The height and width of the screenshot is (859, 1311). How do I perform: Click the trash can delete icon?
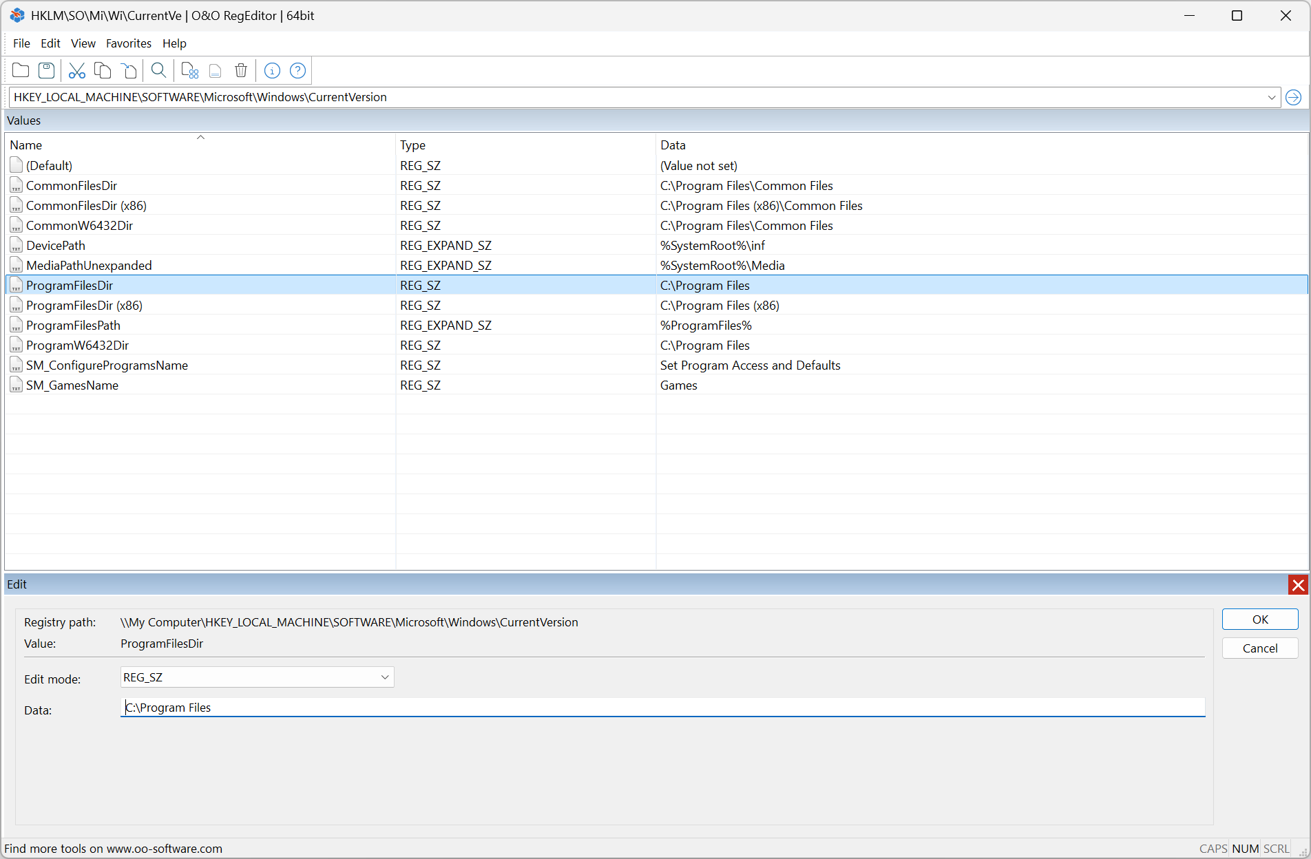tap(241, 70)
